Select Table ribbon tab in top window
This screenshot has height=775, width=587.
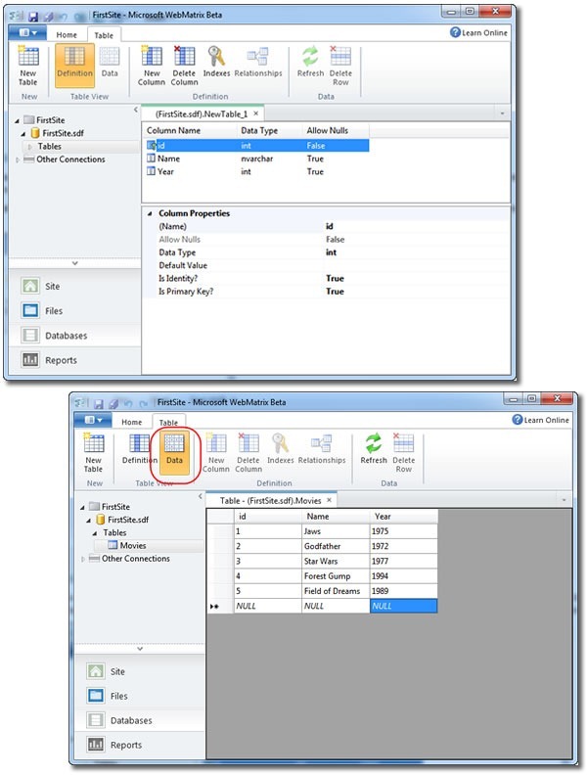click(104, 35)
